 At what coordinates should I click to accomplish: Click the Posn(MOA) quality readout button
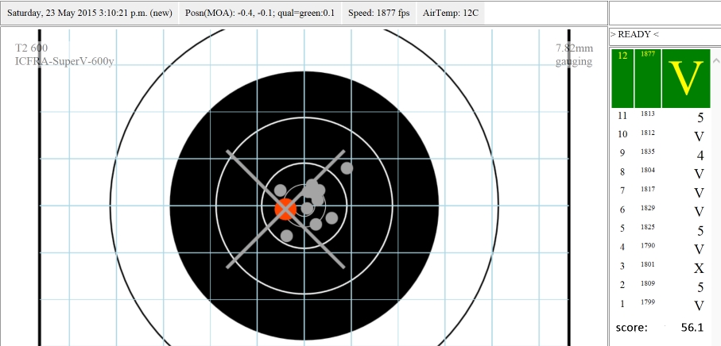tap(260, 13)
